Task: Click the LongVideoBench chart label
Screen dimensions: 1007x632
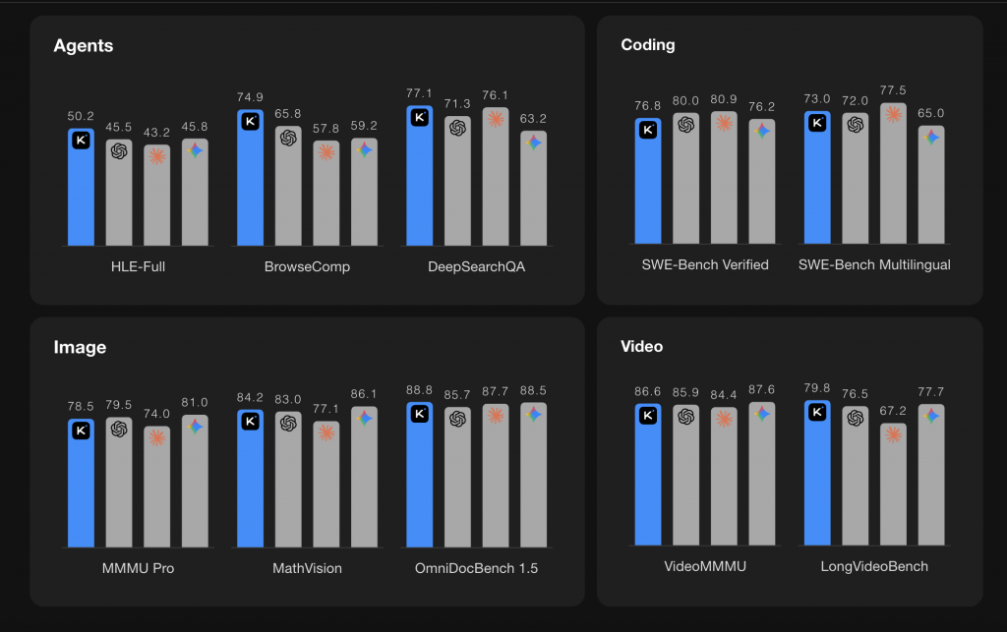Action: [x=874, y=566]
